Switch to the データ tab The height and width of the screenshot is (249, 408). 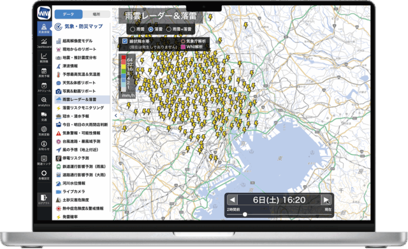tap(68, 14)
